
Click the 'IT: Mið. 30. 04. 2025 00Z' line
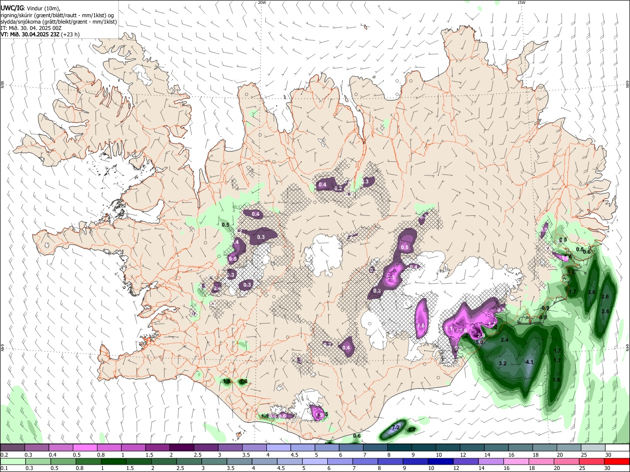[31, 28]
